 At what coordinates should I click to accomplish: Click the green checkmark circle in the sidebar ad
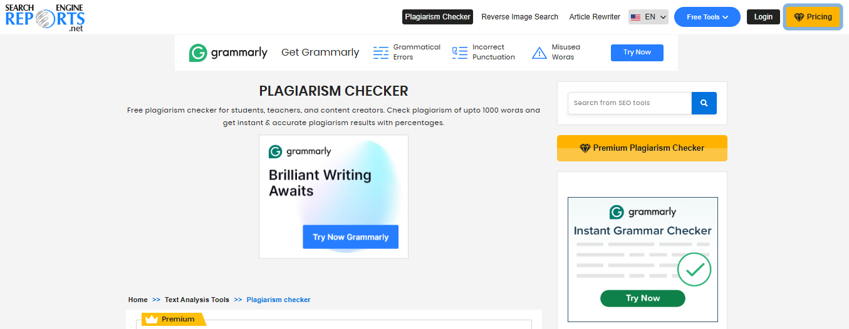(x=694, y=270)
